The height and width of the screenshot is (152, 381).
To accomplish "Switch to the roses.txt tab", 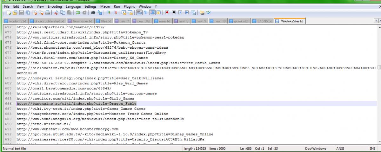I will coord(163,21).
